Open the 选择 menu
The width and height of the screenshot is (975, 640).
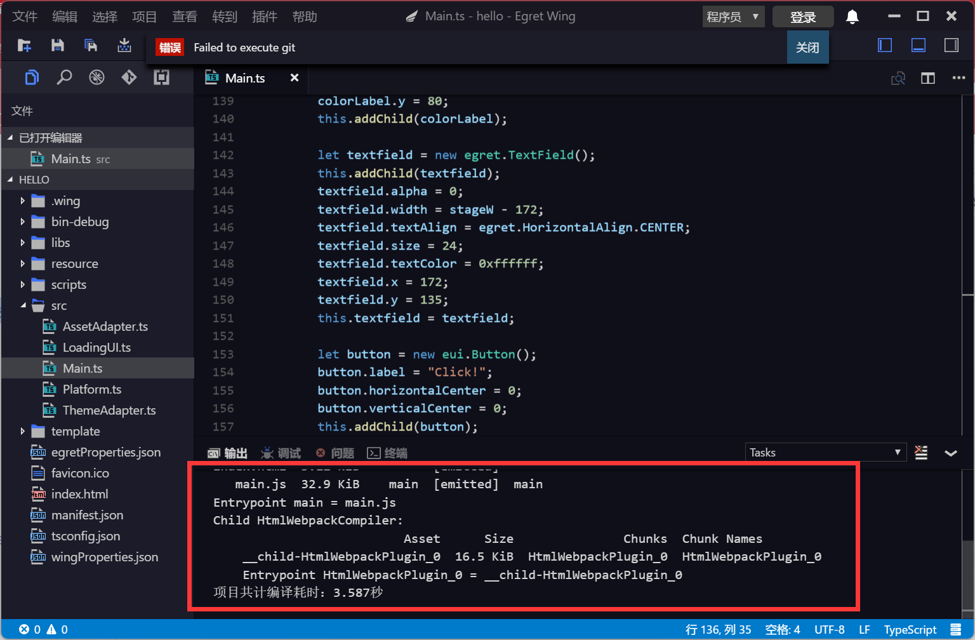pyautogui.click(x=105, y=17)
